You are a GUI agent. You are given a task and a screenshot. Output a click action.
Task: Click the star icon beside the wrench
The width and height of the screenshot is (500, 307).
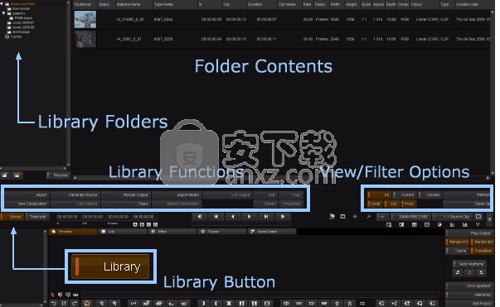click(355, 217)
